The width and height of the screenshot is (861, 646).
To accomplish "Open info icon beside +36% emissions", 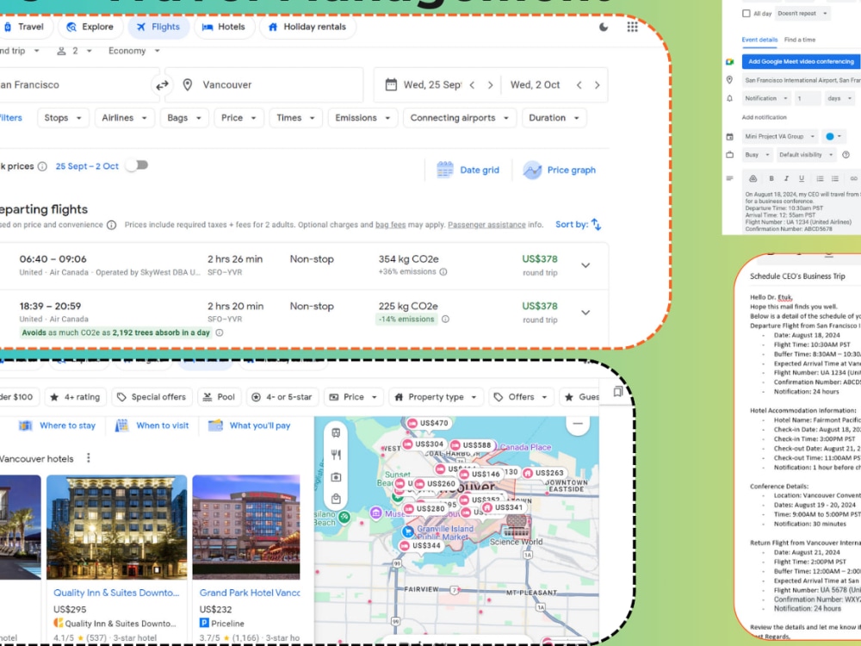I will pyautogui.click(x=443, y=272).
